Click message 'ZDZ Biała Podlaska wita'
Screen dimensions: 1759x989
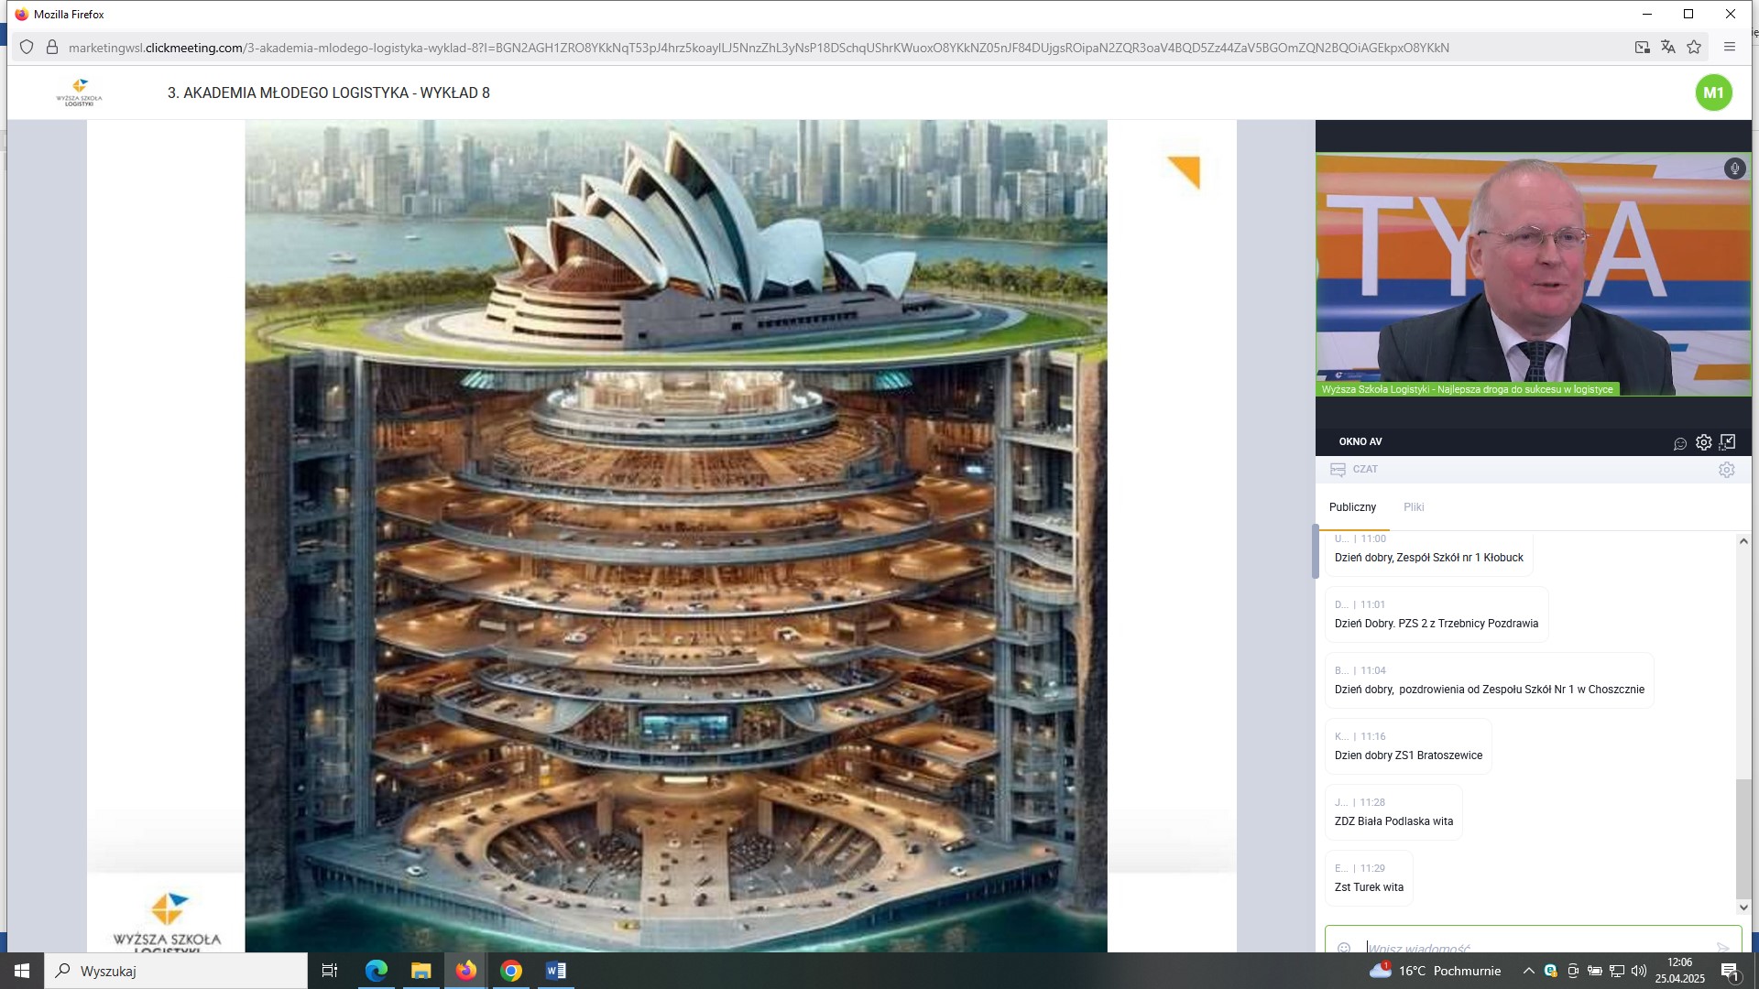(1393, 821)
